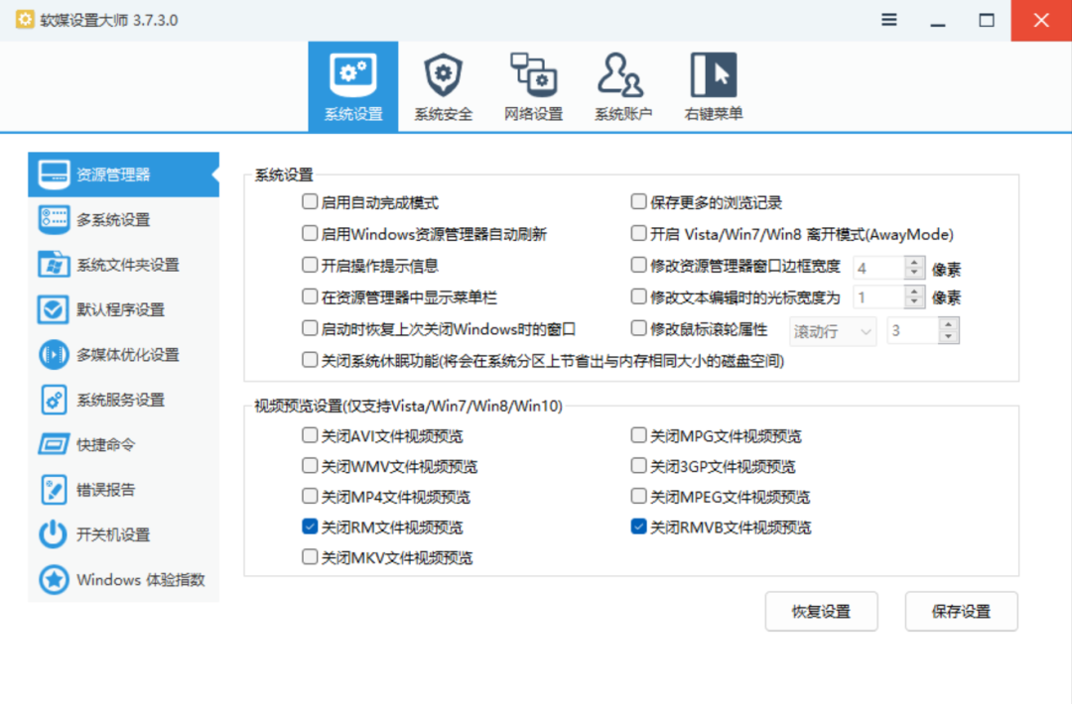Click 恢复设置 button
Viewport: 1072px width, 704px height.
[x=821, y=611]
